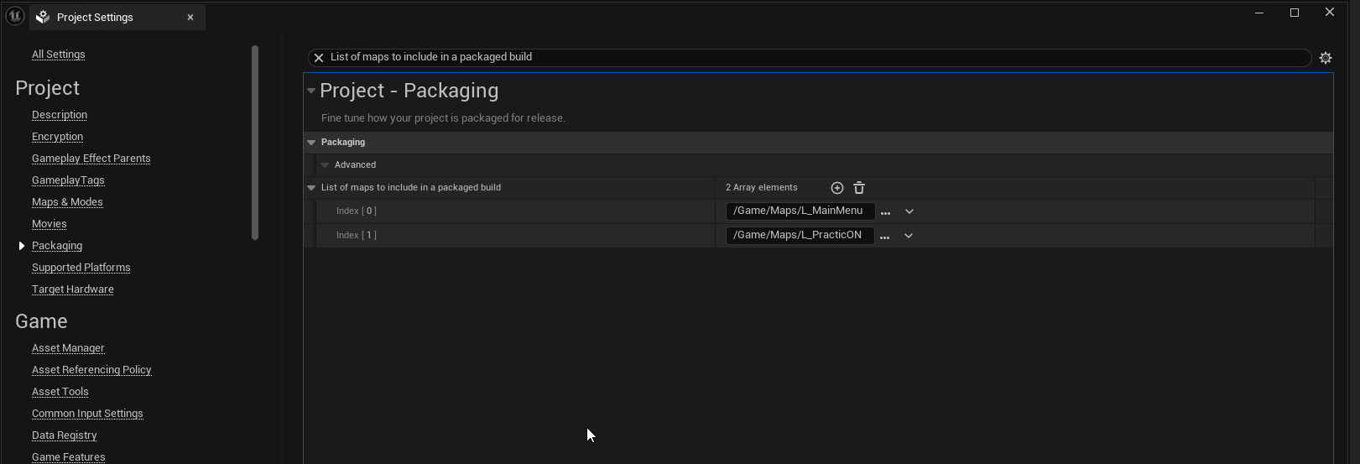
Task: Click the Unreal Engine logo icon
Action: coord(14,16)
